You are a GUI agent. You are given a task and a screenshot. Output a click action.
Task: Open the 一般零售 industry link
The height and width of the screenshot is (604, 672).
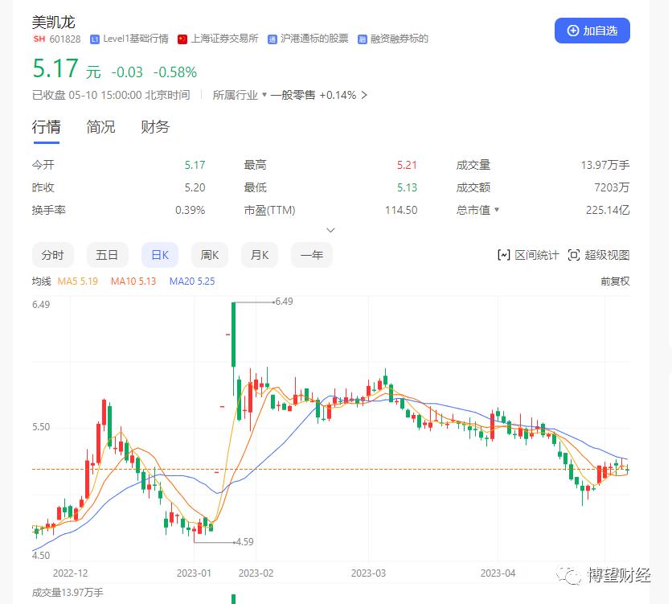click(293, 94)
